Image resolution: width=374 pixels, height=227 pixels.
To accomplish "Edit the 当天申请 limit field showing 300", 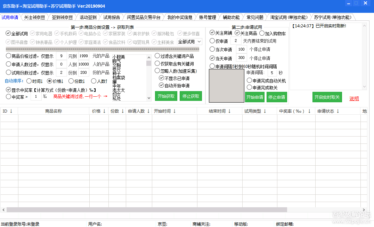I will coord(241,58).
